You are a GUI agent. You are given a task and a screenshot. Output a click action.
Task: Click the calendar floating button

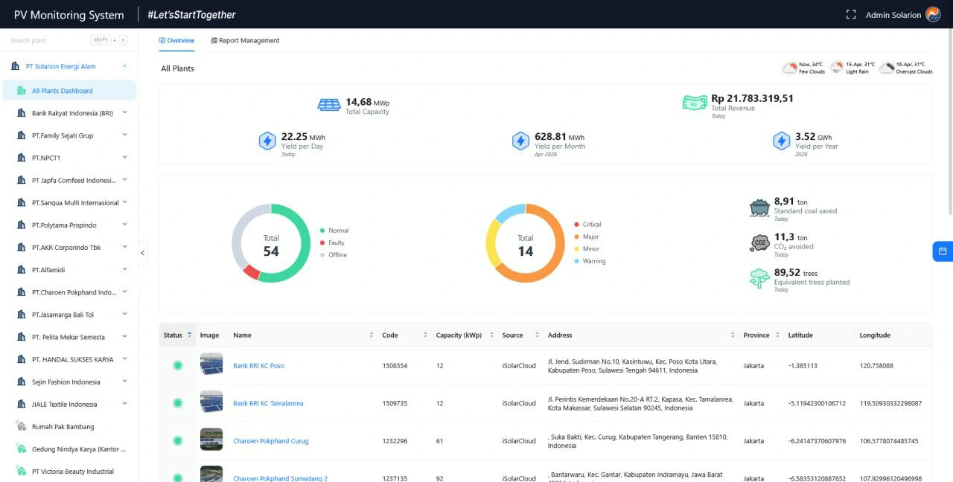coord(943,251)
